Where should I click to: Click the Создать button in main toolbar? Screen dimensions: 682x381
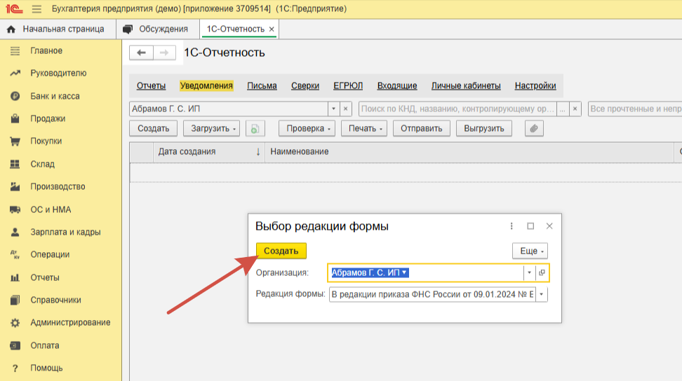[154, 129]
